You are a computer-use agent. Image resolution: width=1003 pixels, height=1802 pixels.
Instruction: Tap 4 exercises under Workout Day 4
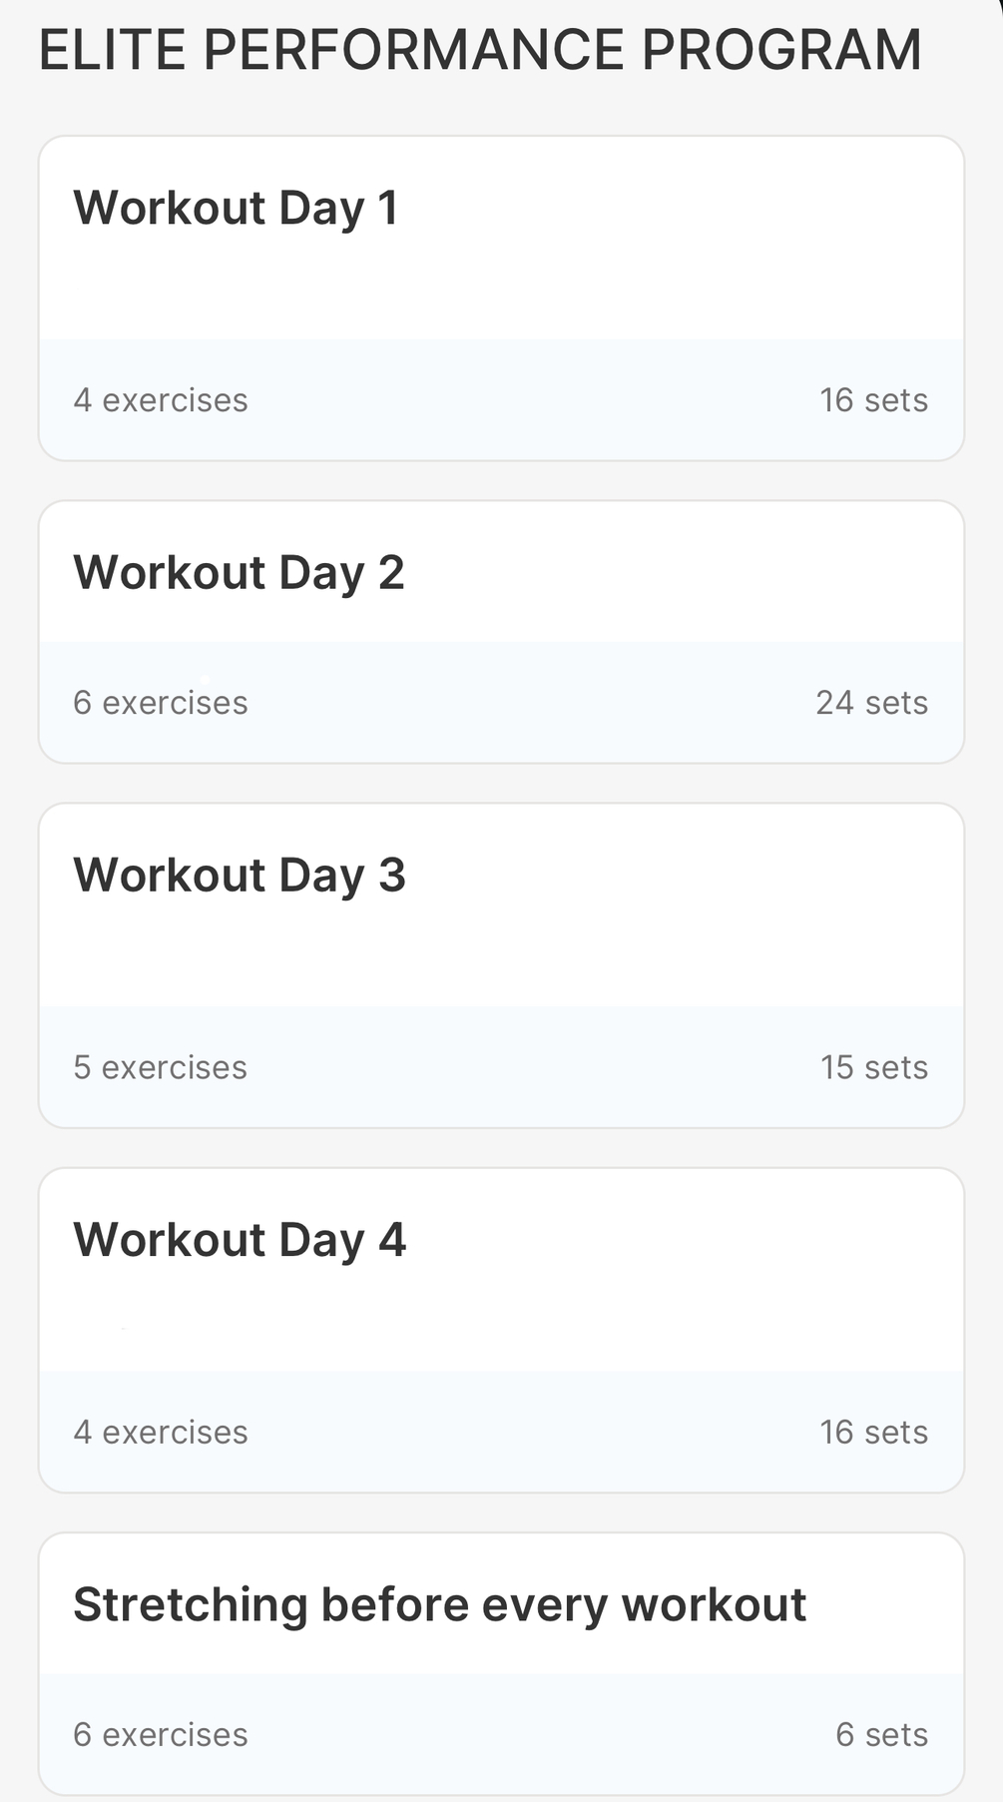point(161,1432)
